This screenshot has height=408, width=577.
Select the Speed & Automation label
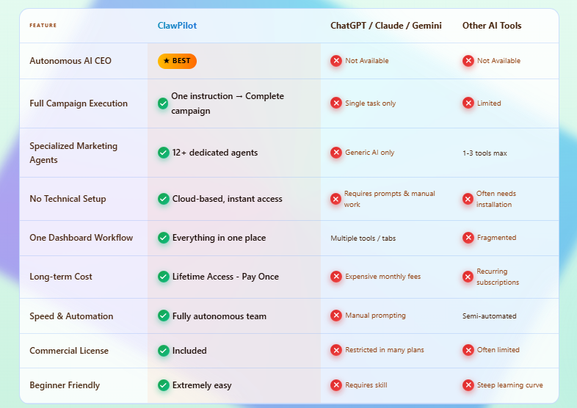click(71, 316)
